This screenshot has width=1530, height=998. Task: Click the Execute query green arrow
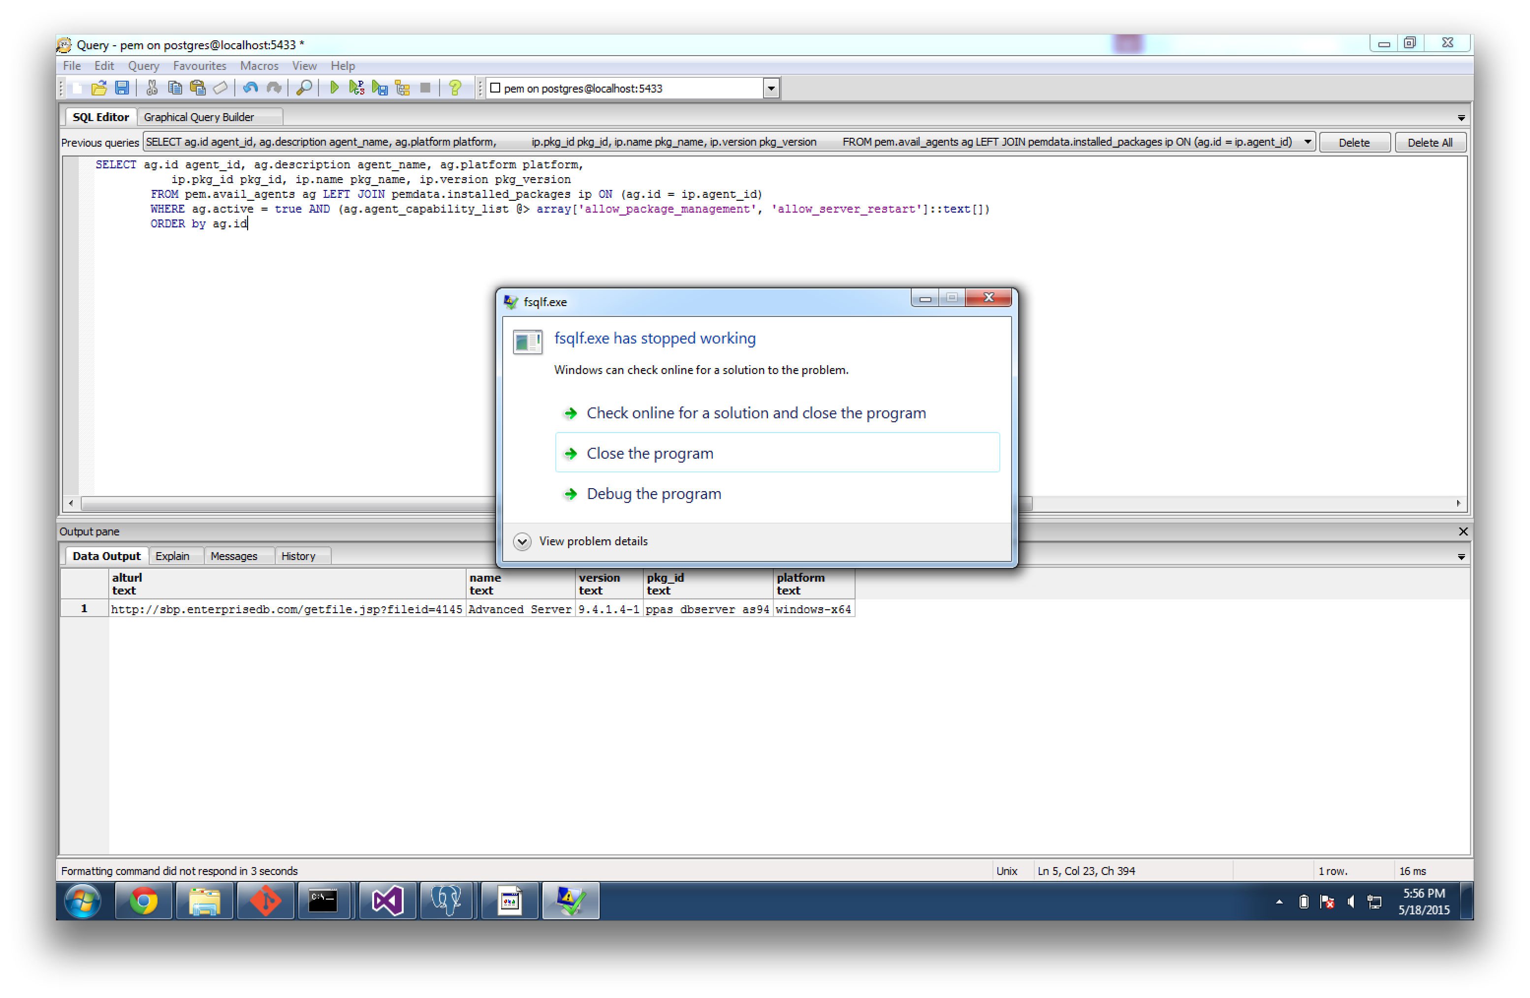click(334, 88)
